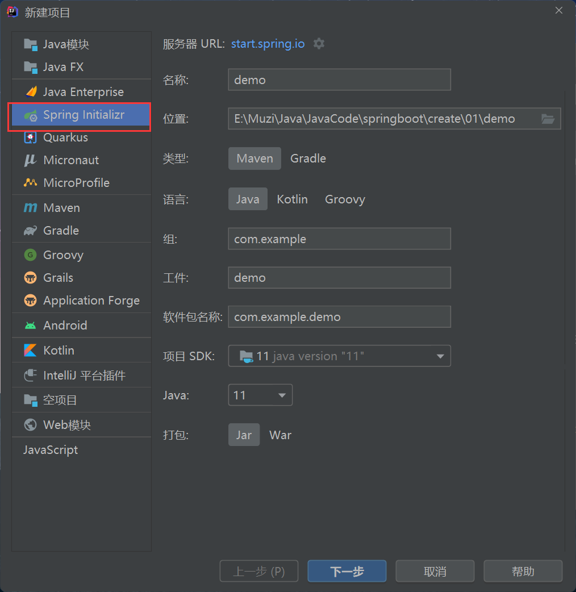Click the MicroProfile logo icon
Viewport: 576px width, 592px height.
(x=31, y=183)
